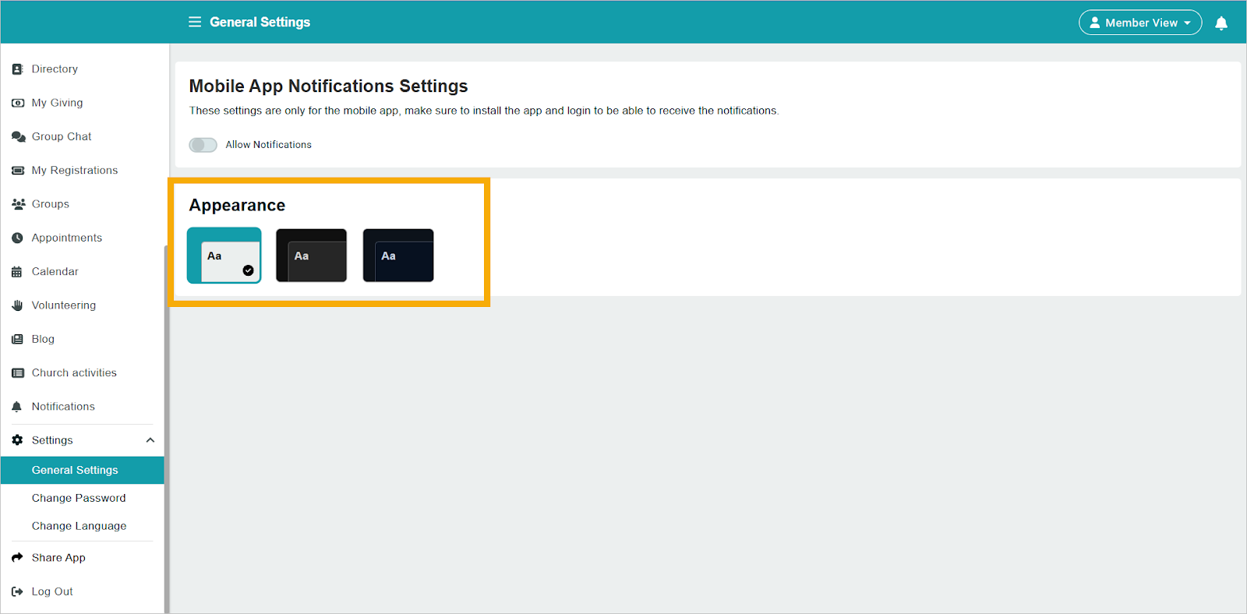Click the Log Out exit icon
Image resolution: width=1247 pixels, height=614 pixels.
click(x=17, y=591)
